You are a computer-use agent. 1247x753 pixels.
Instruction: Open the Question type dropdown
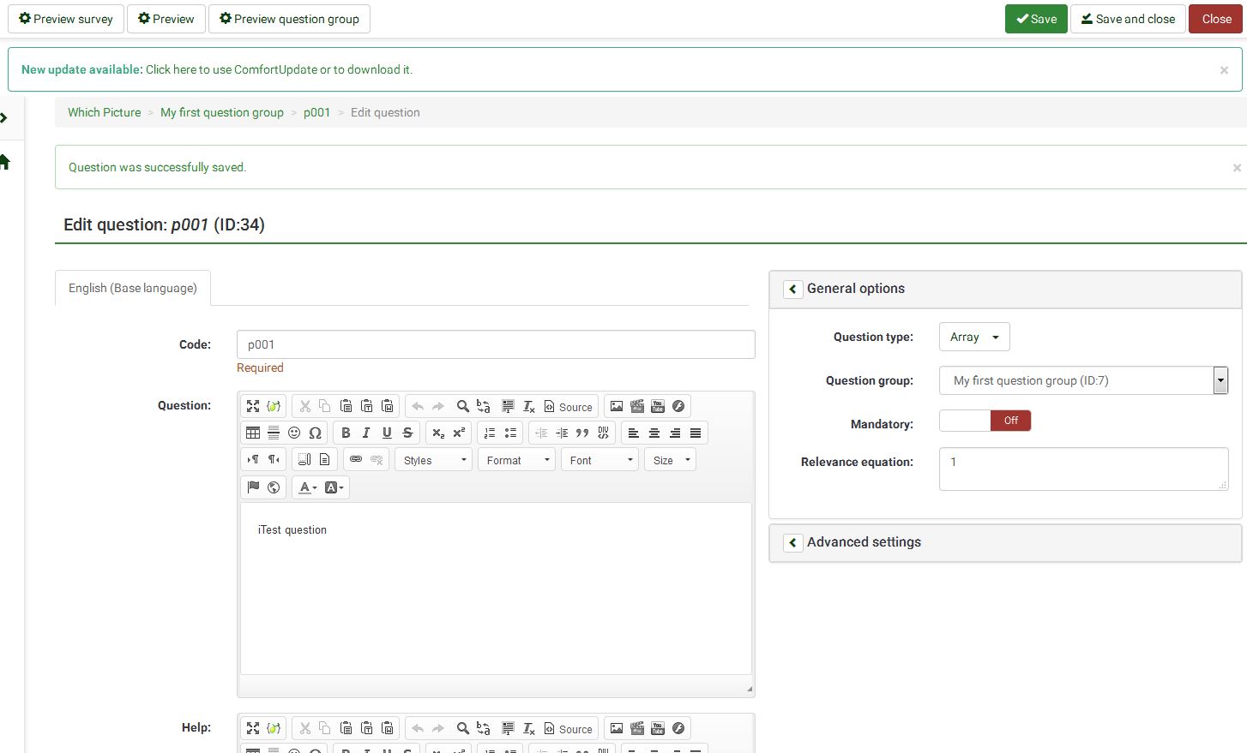[973, 337]
